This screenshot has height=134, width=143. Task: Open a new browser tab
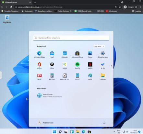(35, 2)
